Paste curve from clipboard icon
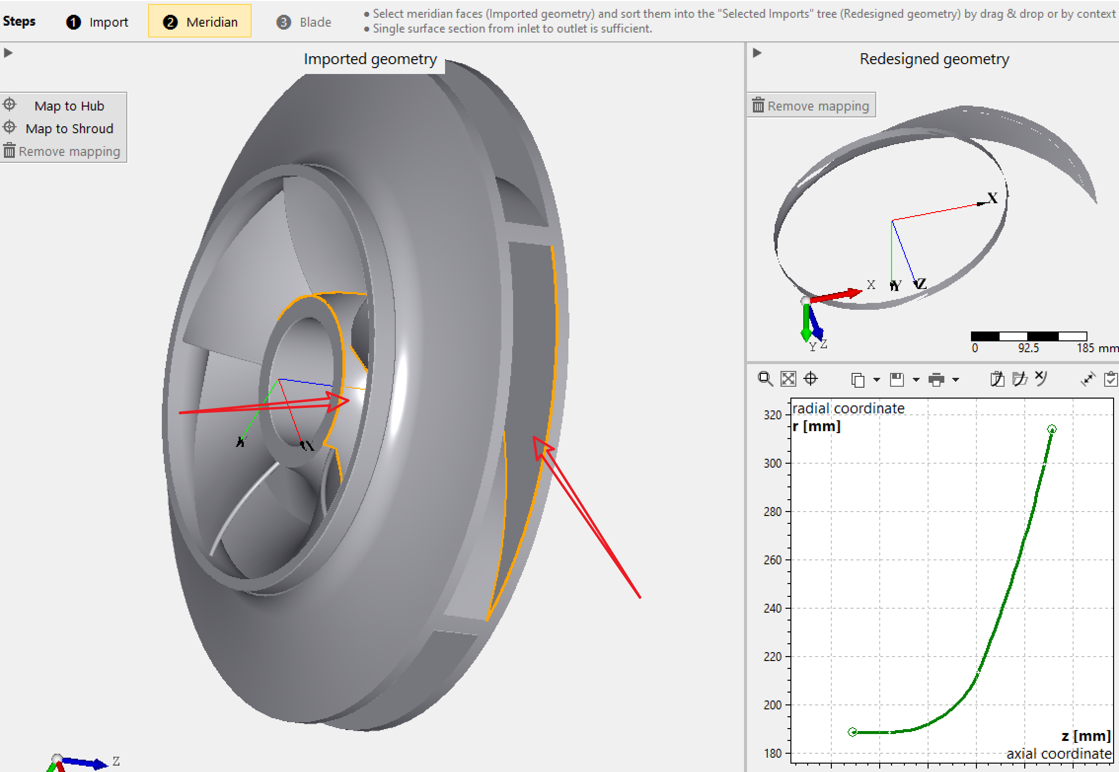This screenshot has width=1119, height=772. point(997,379)
